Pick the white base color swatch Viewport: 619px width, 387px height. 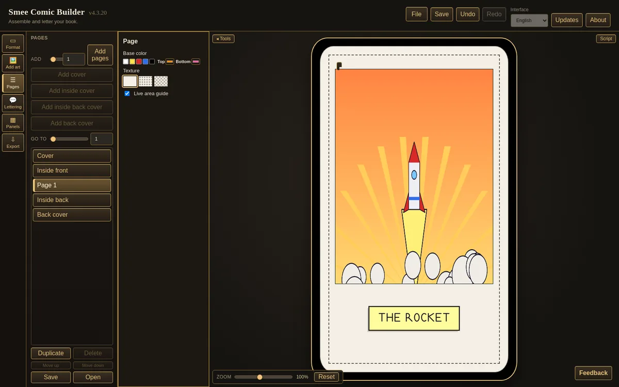click(x=126, y=61)
